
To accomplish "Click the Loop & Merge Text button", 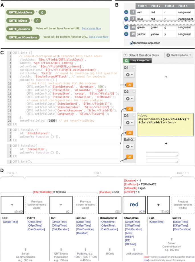I will click(137, 61).
